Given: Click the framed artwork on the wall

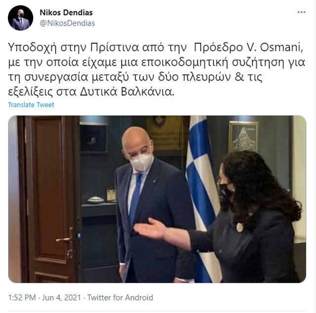Looking at the screenshot, I should coord(243,137).
